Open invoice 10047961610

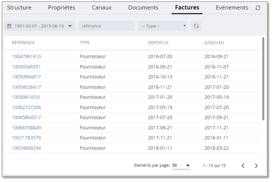pos(26,57)
